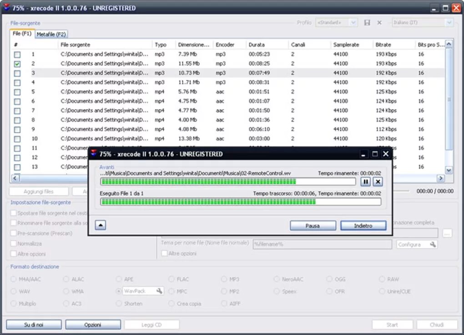Click the Indietro button
This screenshot has height=335, width=464.
coord(363,225)
